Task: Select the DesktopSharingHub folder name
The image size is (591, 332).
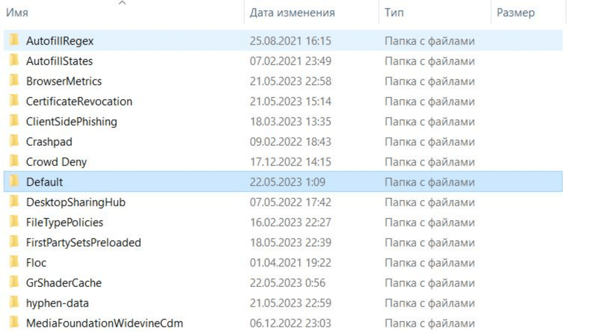Action: pyautogui.click(x=75, y=202)
